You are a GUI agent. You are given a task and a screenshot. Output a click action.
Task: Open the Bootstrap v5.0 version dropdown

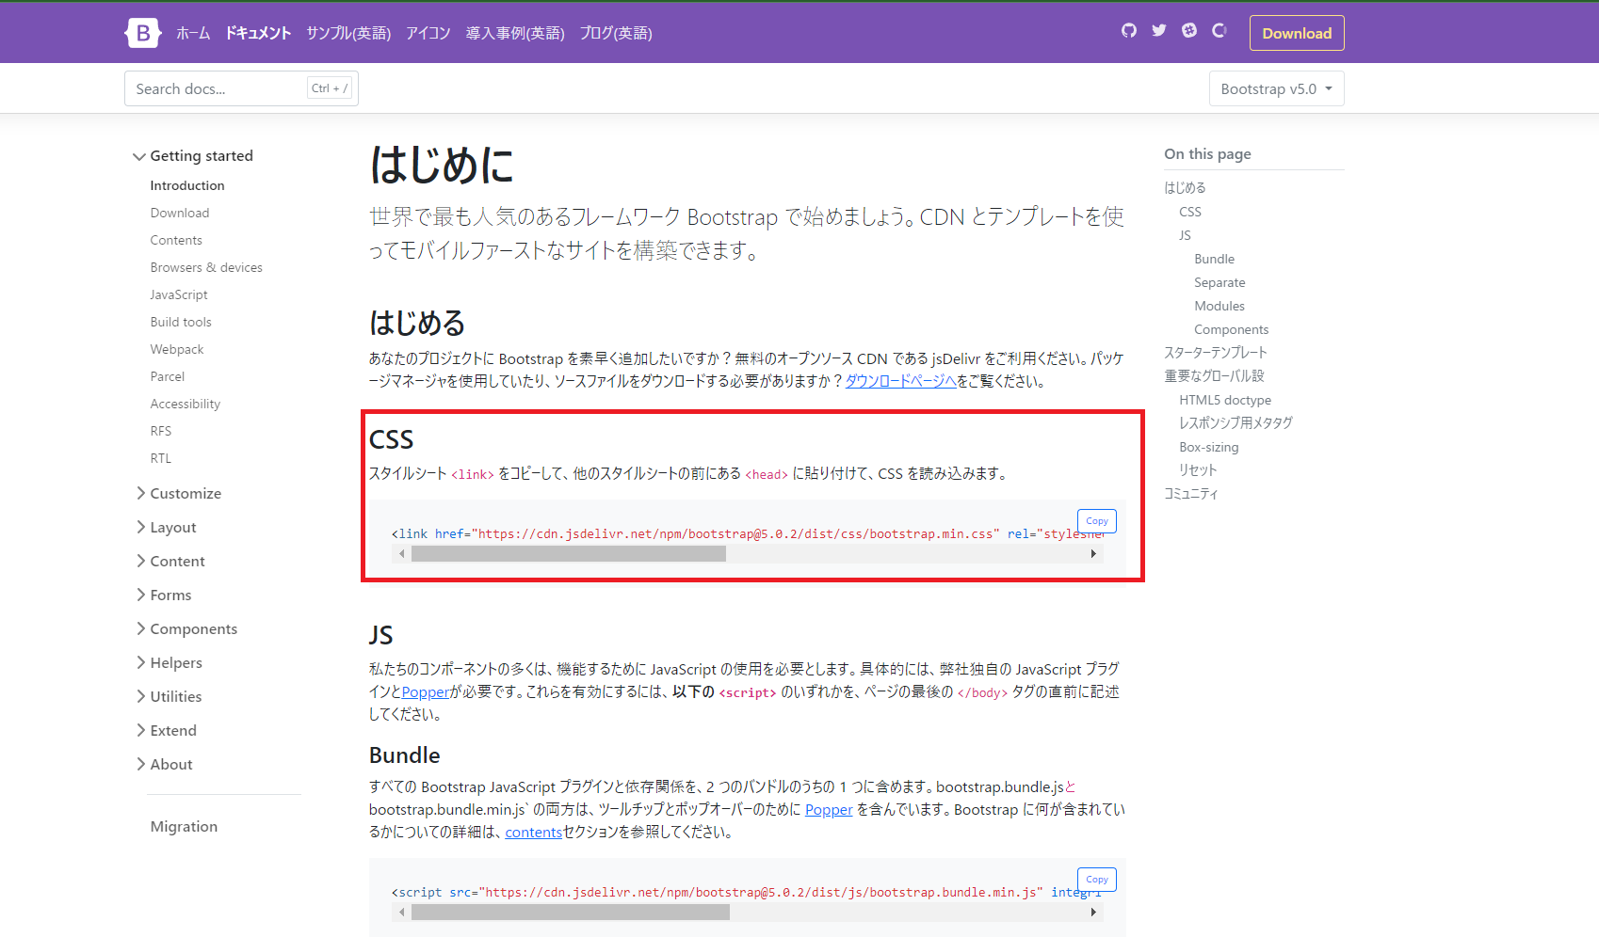click(1277, 88)
